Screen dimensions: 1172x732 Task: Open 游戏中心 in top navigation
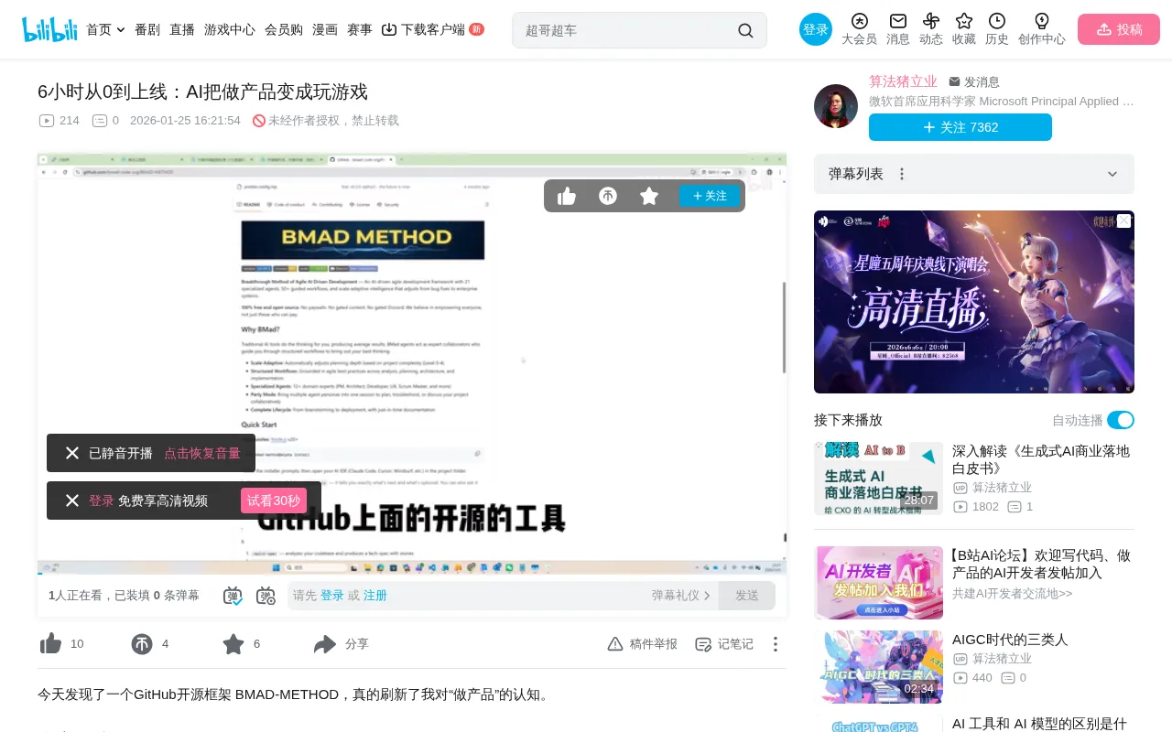[x=230, y=29]
